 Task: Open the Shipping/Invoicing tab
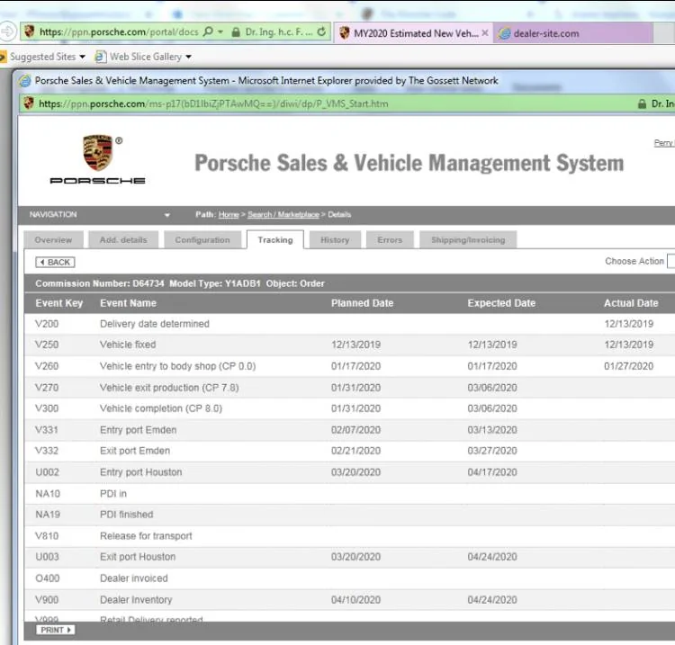468,240
